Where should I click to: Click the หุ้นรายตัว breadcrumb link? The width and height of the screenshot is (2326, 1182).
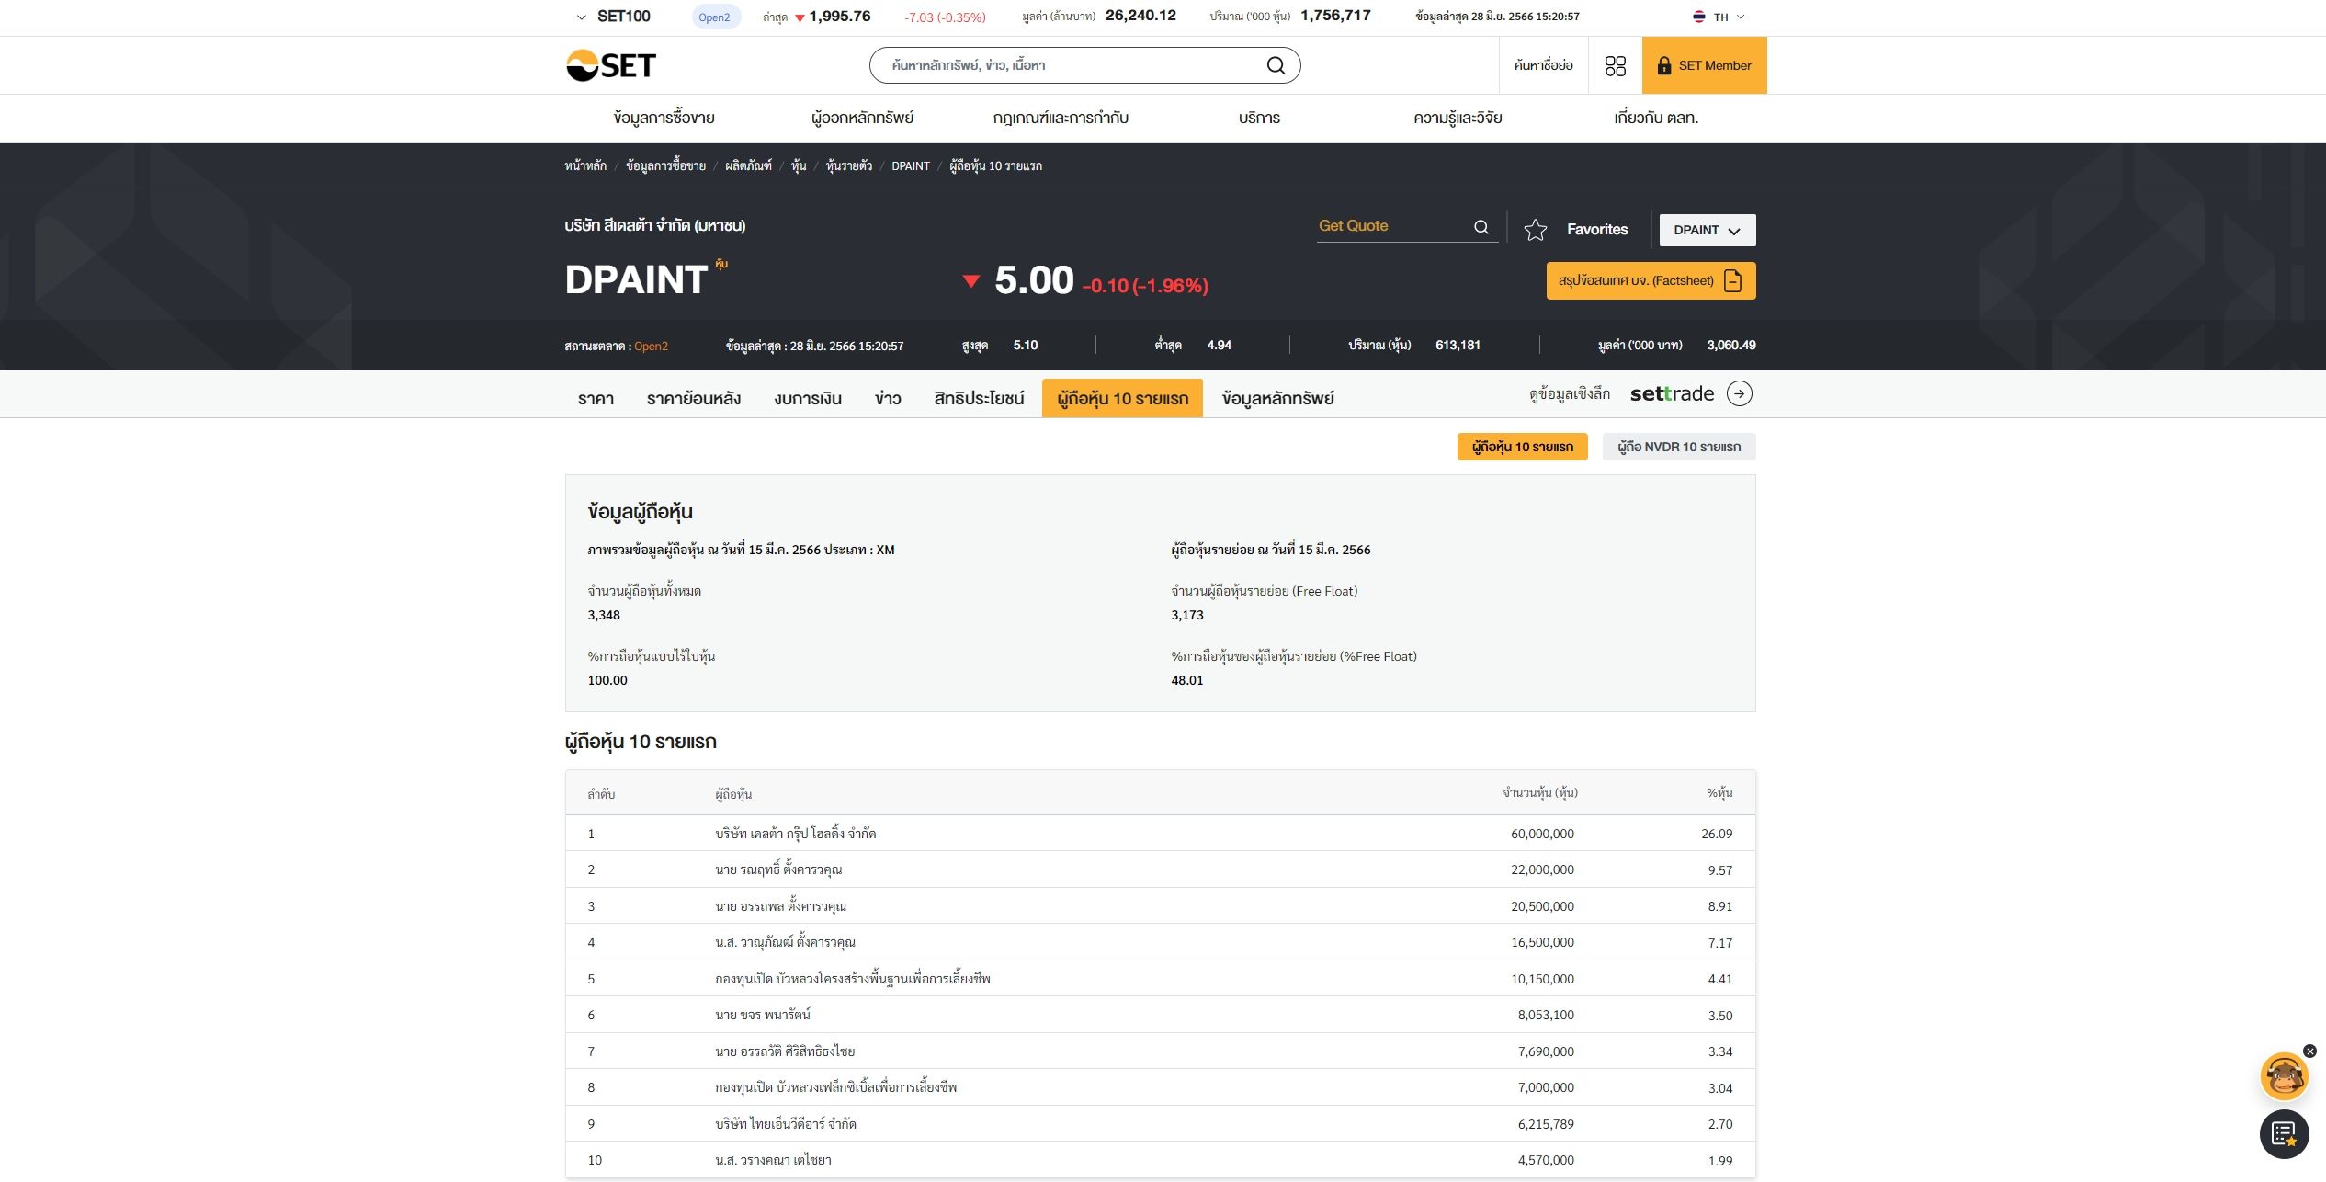click(848, 166)
